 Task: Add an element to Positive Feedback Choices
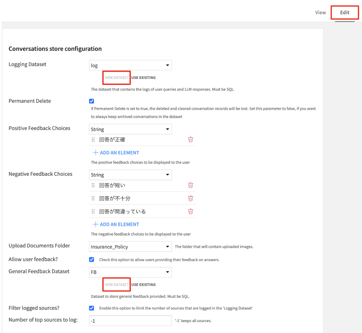click(116, 153)
